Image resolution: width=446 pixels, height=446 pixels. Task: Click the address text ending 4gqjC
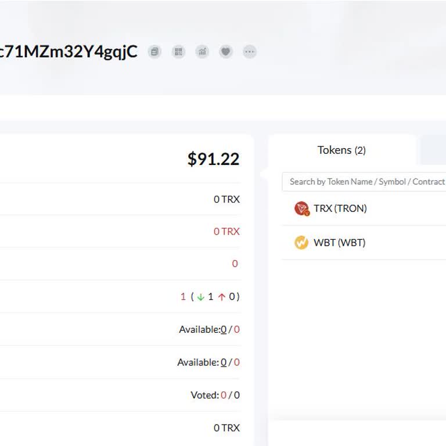pyautogui.click(x=69, y=52)
